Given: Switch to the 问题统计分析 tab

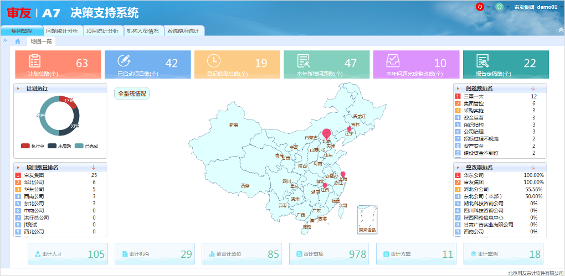Looking at the screenshot, I should [x=63, y=31].
